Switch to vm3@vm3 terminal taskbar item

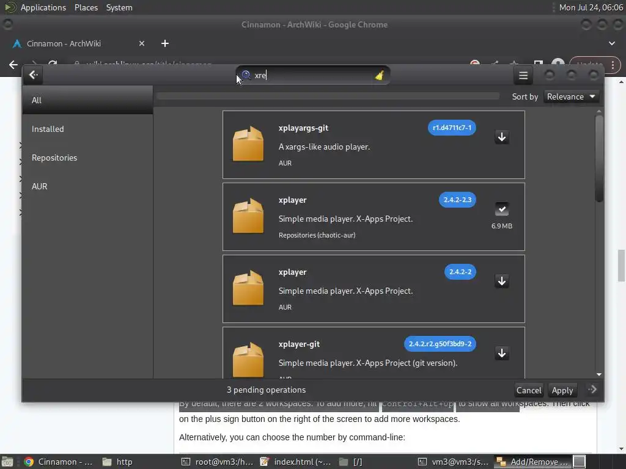pyautogui.click(x=453, y=462)
